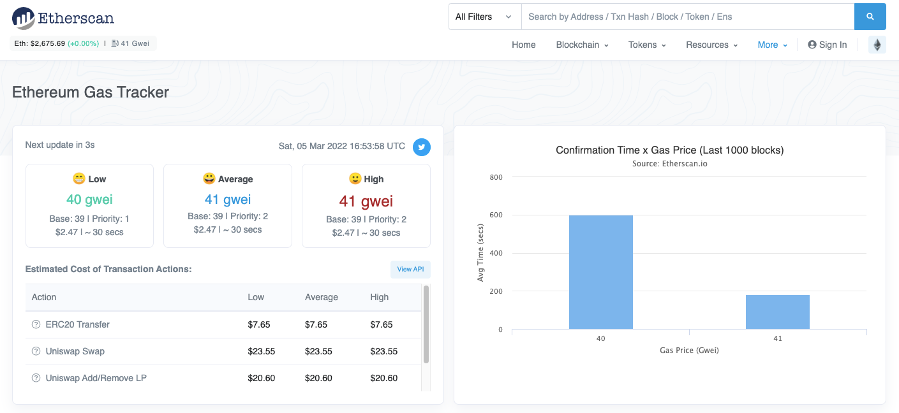Open the Ethereum network selector icon
The width and height of the screenshot is (899, 413).
pyautogui.click(x=877, y=45)
